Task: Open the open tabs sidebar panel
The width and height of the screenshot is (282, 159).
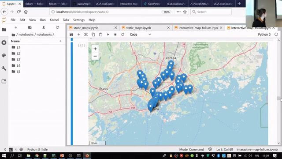Action: click(4, 81)
